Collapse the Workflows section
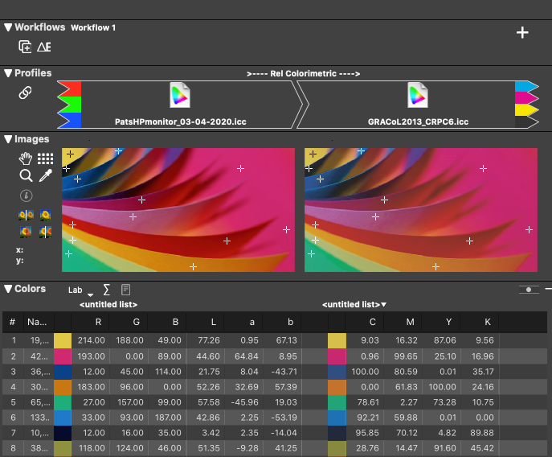 point(8,27)
